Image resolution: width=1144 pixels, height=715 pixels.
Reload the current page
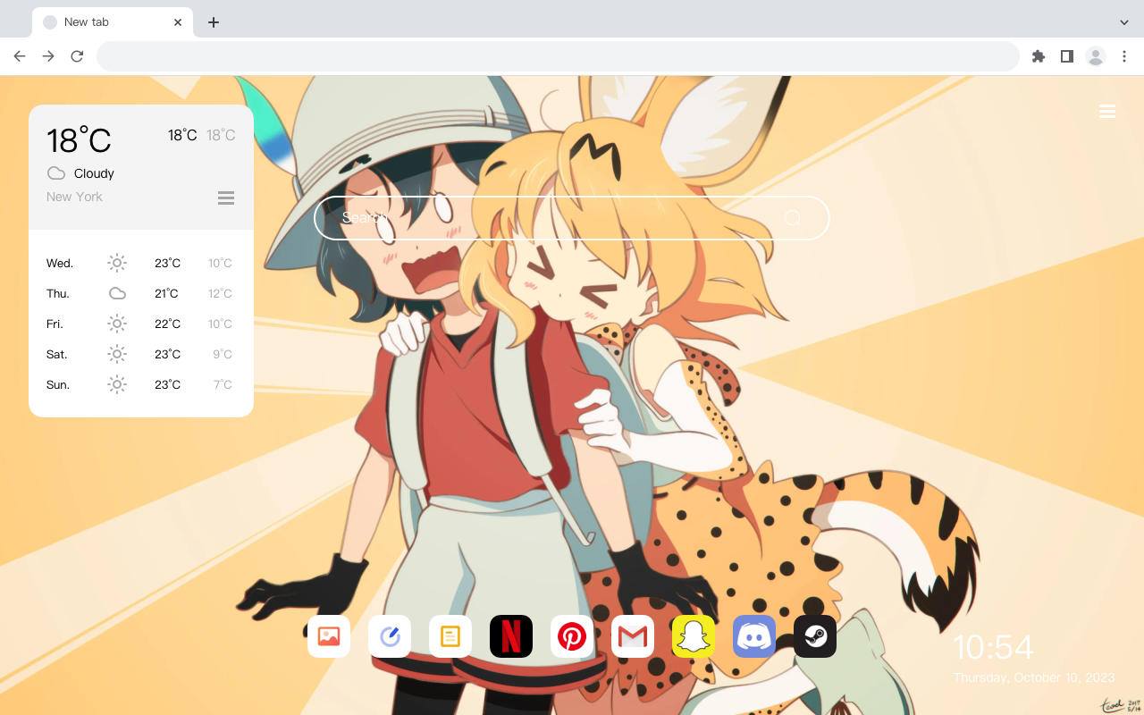point(77,56)
